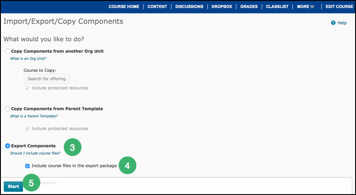Go to COURSE HOME in navbar
Viewport: 356px width, 195px height.
124,7
